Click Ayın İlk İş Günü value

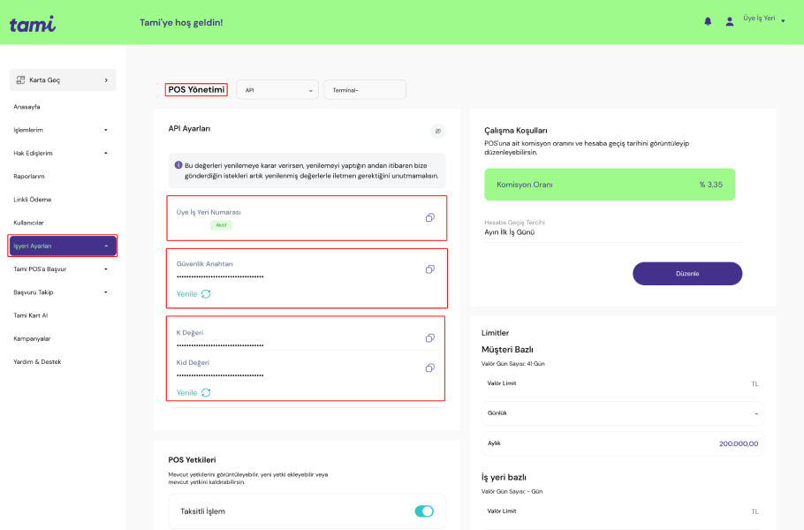point(509,232)
